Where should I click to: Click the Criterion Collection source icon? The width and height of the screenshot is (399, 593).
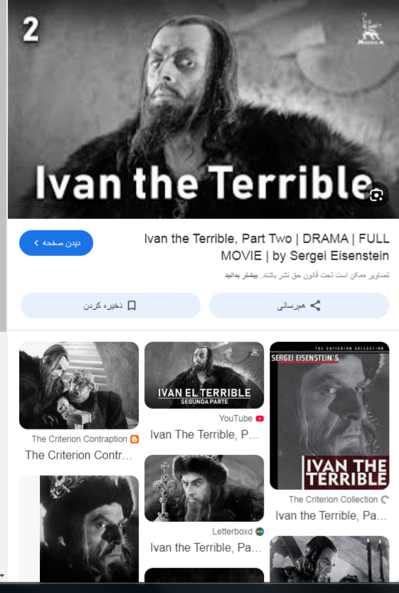pyautogui.click(x=385, y=500)
